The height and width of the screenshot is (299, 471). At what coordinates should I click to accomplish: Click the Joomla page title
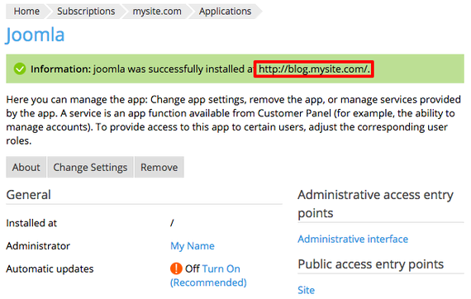coord(36,35)
